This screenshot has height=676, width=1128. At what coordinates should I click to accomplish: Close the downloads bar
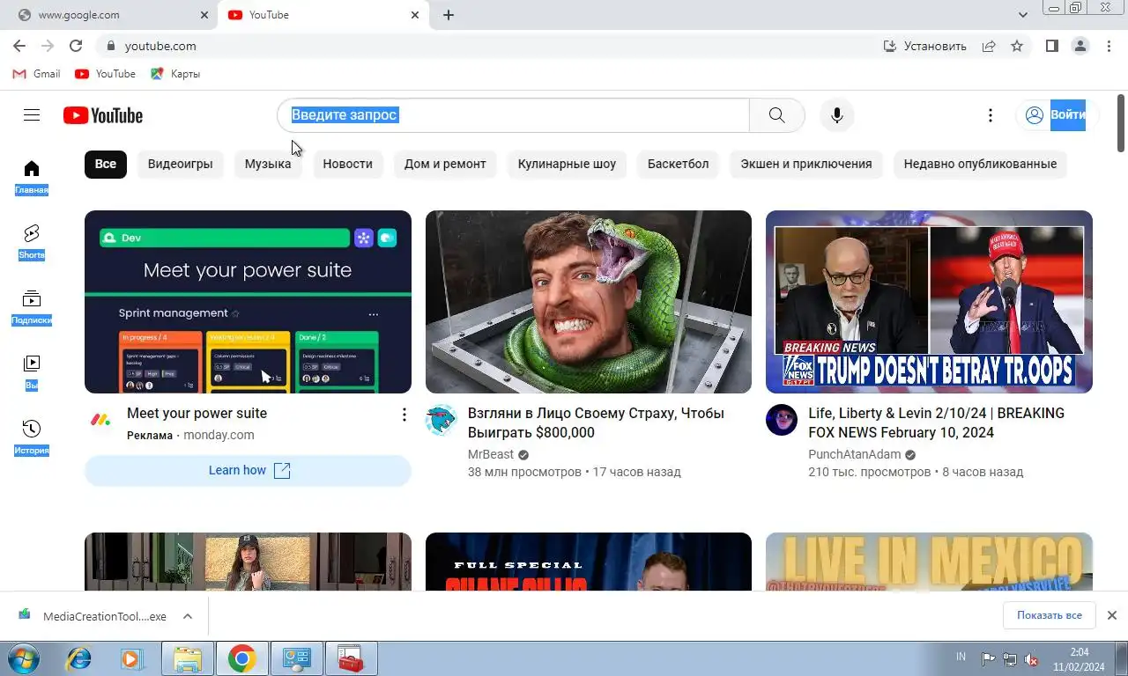(1112, 615)
